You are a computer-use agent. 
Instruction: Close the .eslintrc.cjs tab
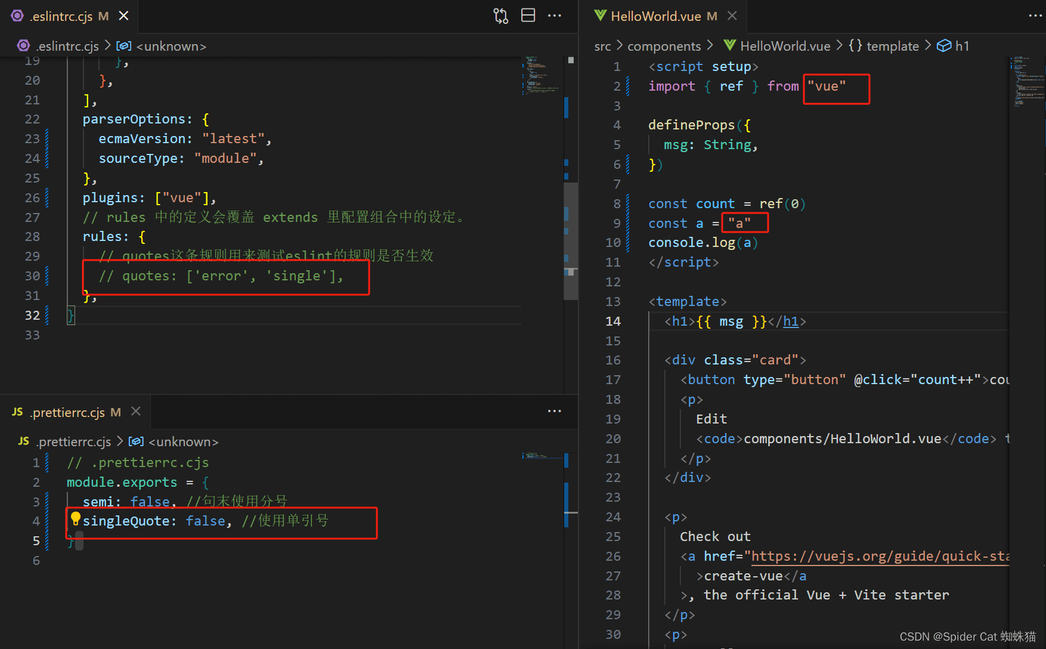pos(123,16)
